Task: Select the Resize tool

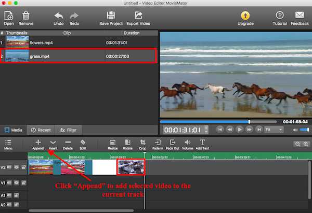Action: (x=113, y=145)
